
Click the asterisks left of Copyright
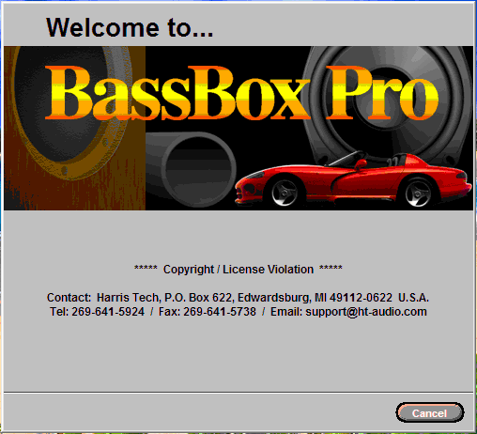click(146, 268)
